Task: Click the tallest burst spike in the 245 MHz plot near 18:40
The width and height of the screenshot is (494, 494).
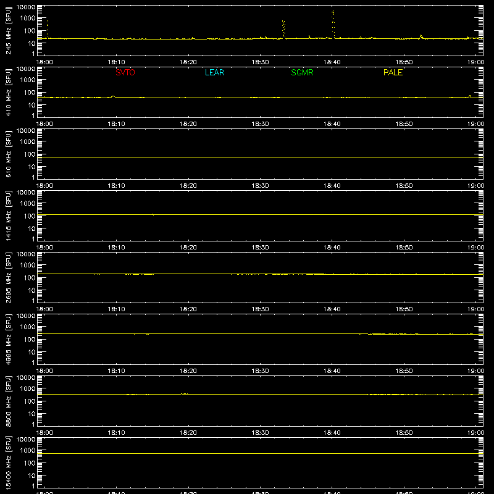Action: (x=333, y=24)
